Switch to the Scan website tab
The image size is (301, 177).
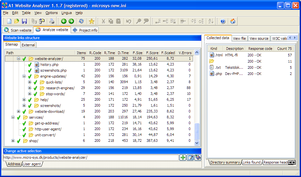point(18,30)
